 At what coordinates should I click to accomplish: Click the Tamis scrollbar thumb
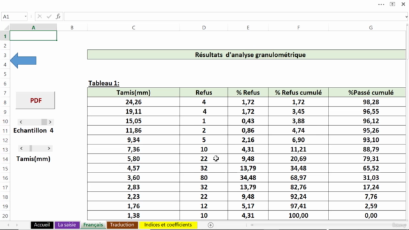click(31, 148)
